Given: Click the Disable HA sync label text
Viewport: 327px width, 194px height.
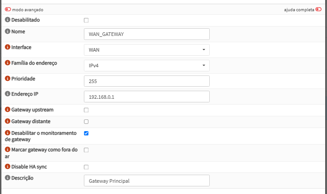Looking at the screenshot, I should coord(29,167).
